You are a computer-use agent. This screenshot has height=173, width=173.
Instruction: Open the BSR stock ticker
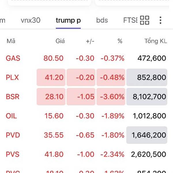[x=13, y=96]
